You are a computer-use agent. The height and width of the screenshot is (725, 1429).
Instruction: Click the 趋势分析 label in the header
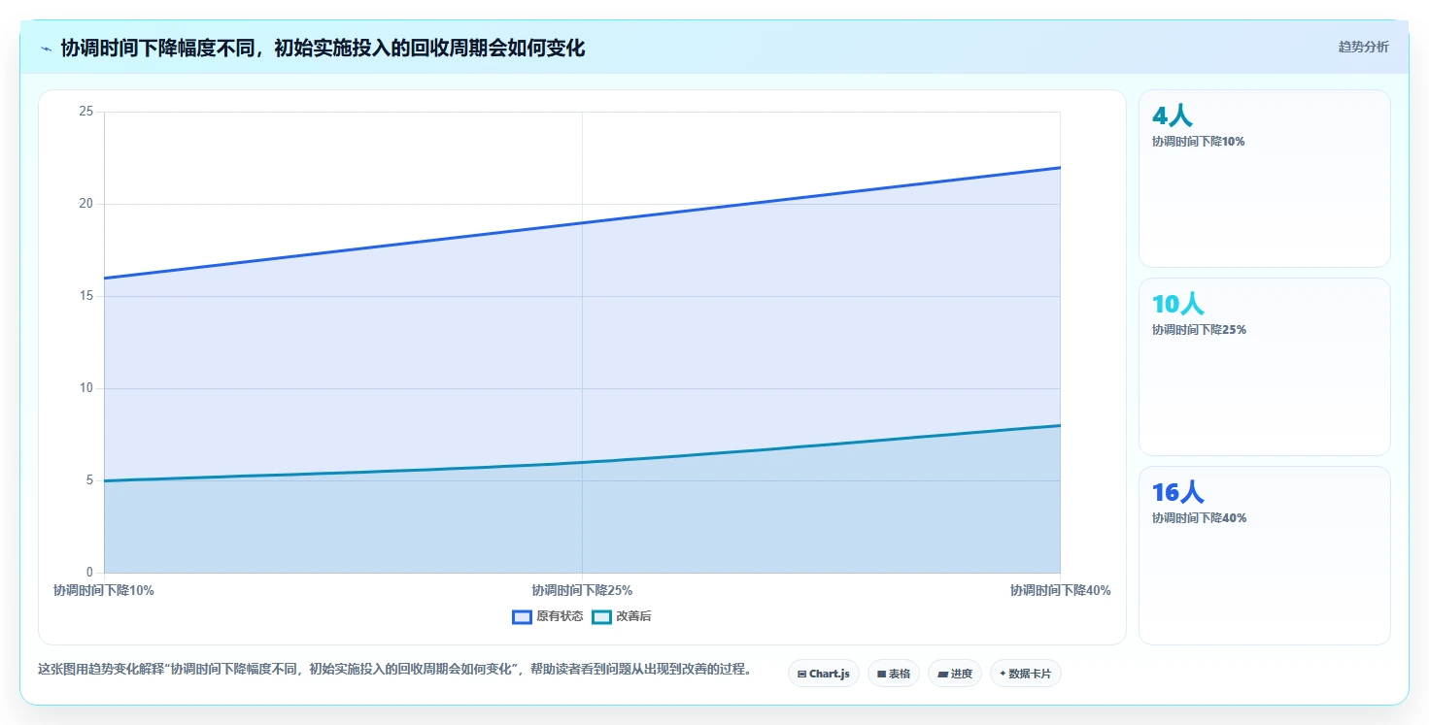click(1363, 47)
